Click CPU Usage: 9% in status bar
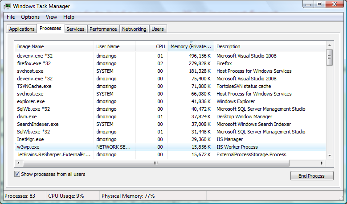 coord(66,196)
